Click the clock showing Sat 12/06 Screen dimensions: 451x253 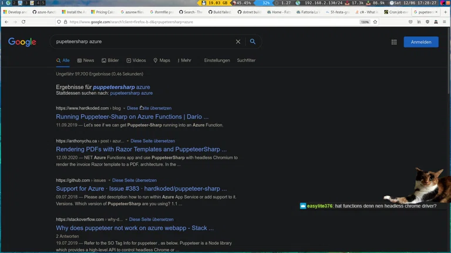[414, 2]
